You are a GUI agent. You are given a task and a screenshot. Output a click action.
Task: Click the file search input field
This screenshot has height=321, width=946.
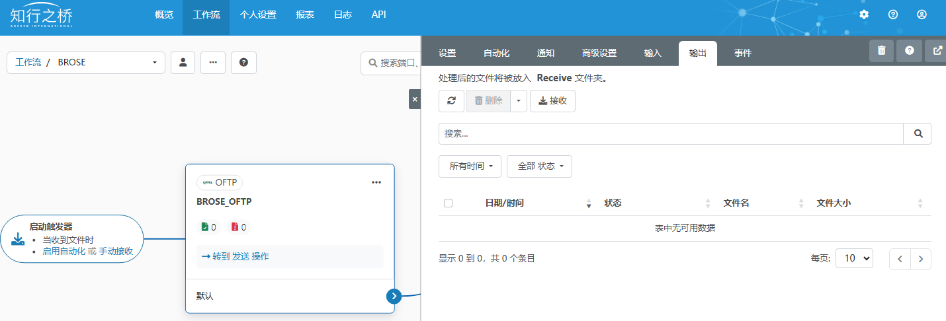(x=670, y=133)
